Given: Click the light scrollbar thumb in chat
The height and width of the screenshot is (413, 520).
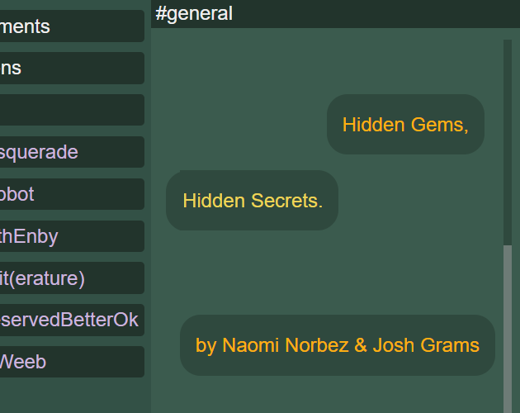Looking at the screenshot, I should click(x=508, y=329).
